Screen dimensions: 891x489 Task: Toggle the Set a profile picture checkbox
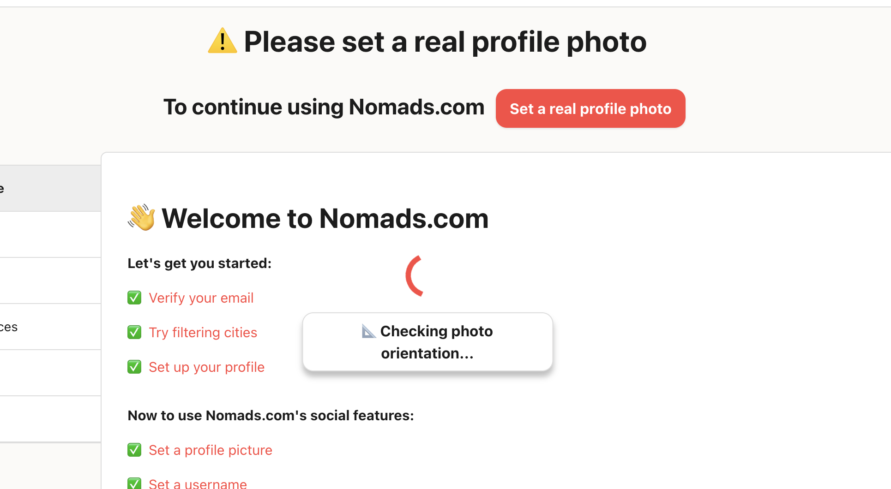pos(134,450)
